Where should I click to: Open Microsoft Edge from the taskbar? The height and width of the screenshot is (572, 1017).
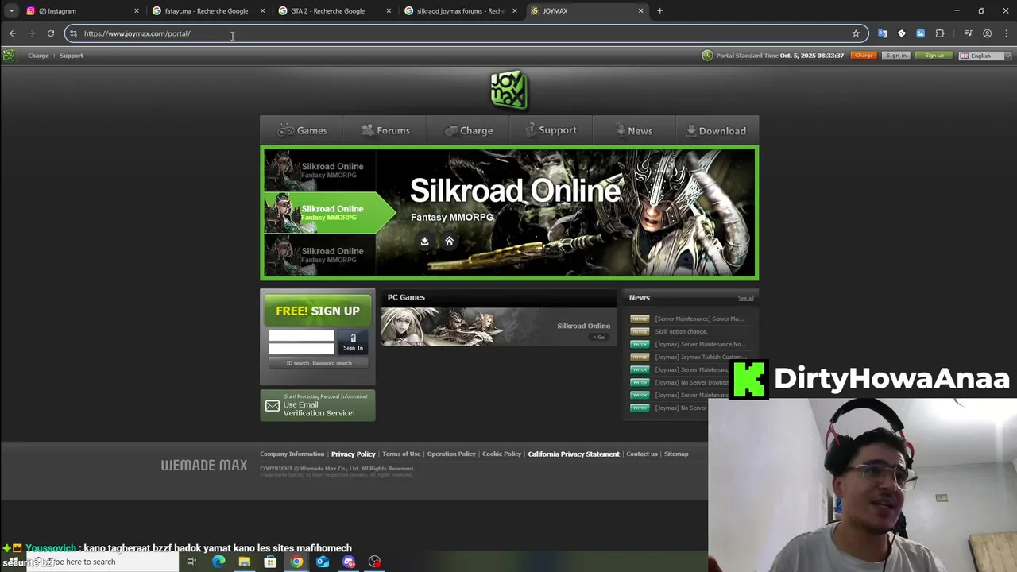[218, 562]
